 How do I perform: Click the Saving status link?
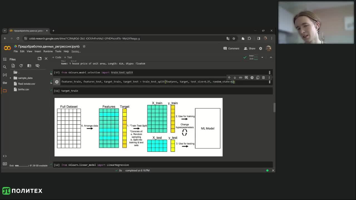(76, 51)
